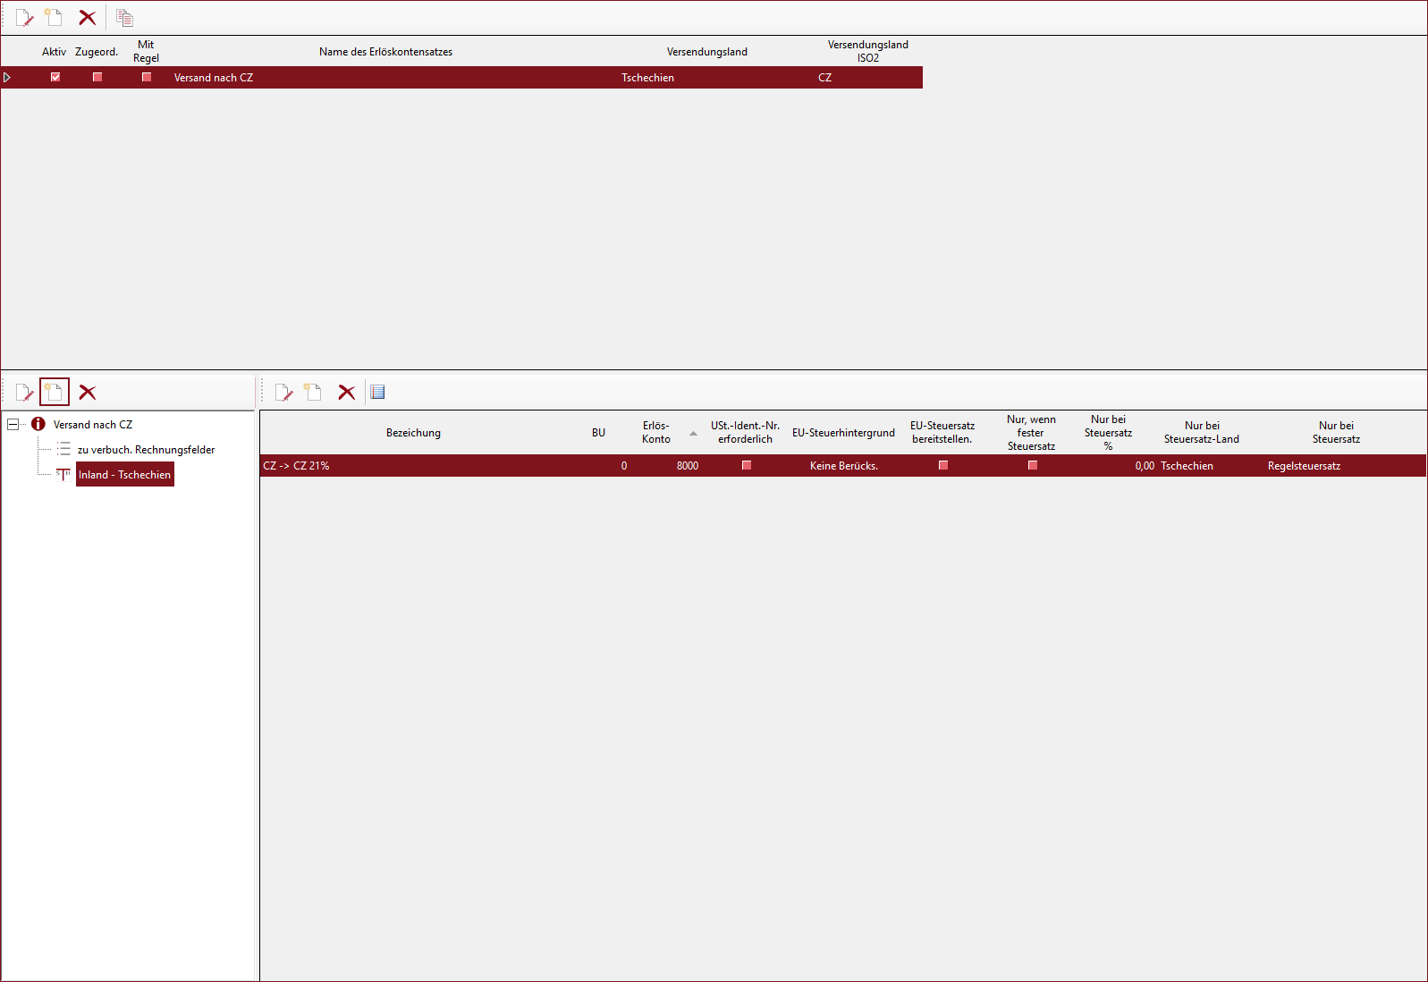Click the delete X icon above the Versand nach CZ tree

(88, 393)
